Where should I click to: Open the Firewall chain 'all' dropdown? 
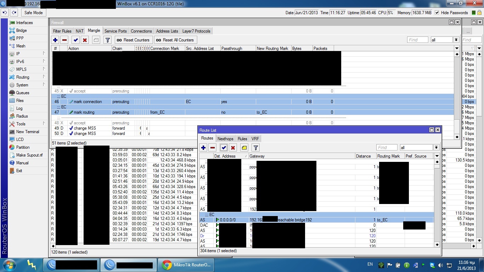[x=456, y=40]
